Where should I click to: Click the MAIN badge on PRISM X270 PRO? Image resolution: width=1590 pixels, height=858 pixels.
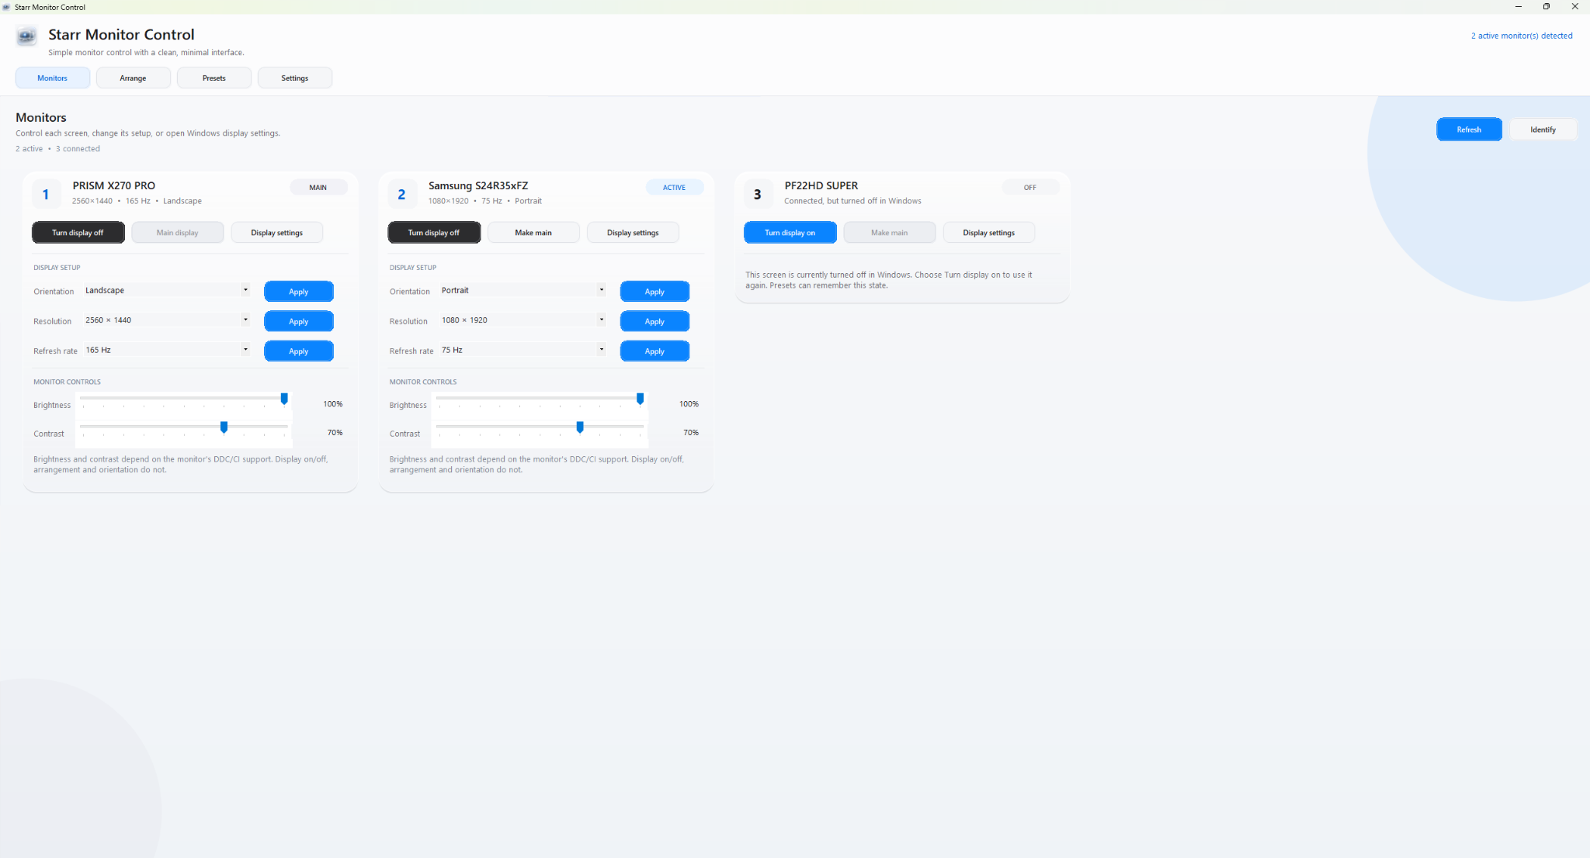pos(318,188)
